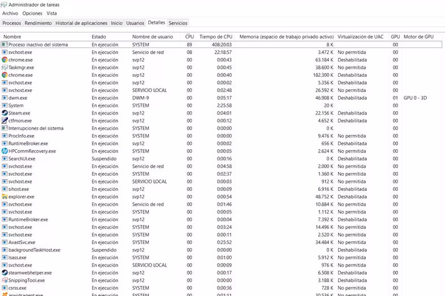The width and height of the screenshot is (445, 296).
Task: Select the sihost.exe process name
Action: pos(19,189)
